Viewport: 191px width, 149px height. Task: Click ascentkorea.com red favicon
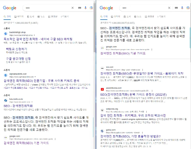pos(102,89)
